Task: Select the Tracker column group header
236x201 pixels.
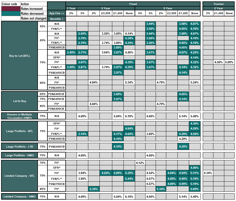Action: (x=219, y=4)
